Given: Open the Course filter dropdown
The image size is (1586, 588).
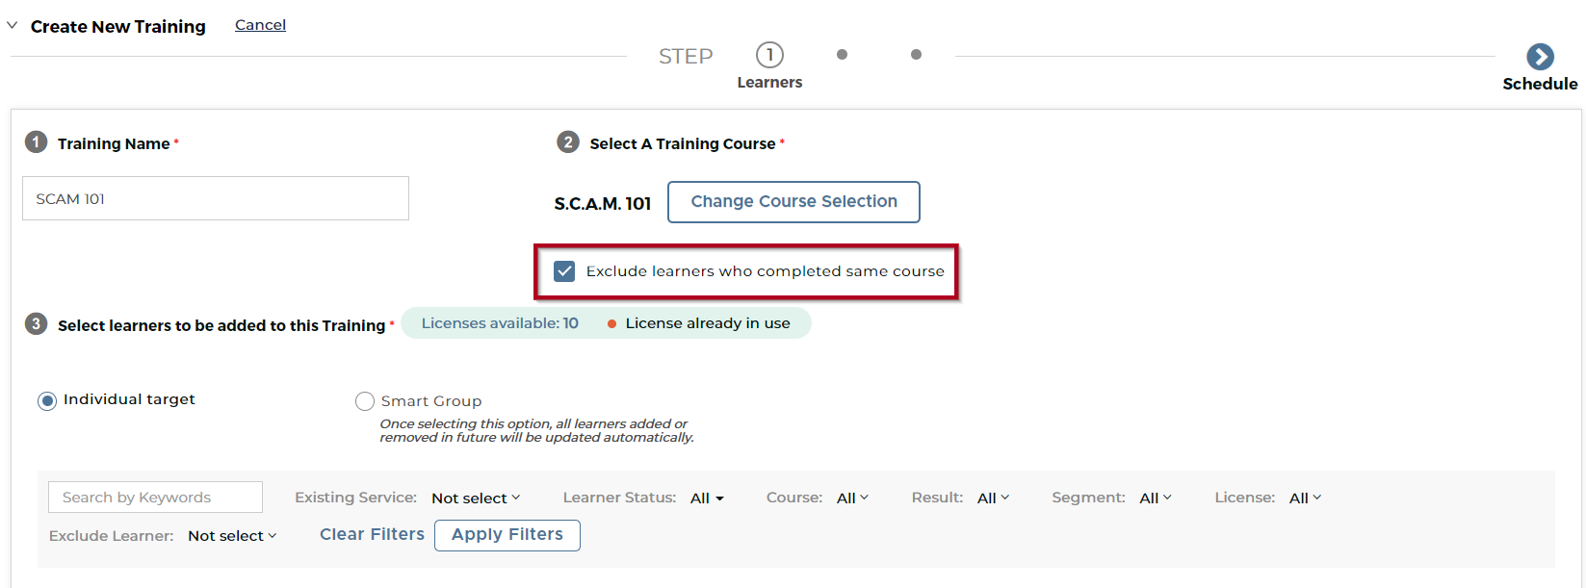Looking at the screenshot, I should pyautogui.click(x=852, y=499).
